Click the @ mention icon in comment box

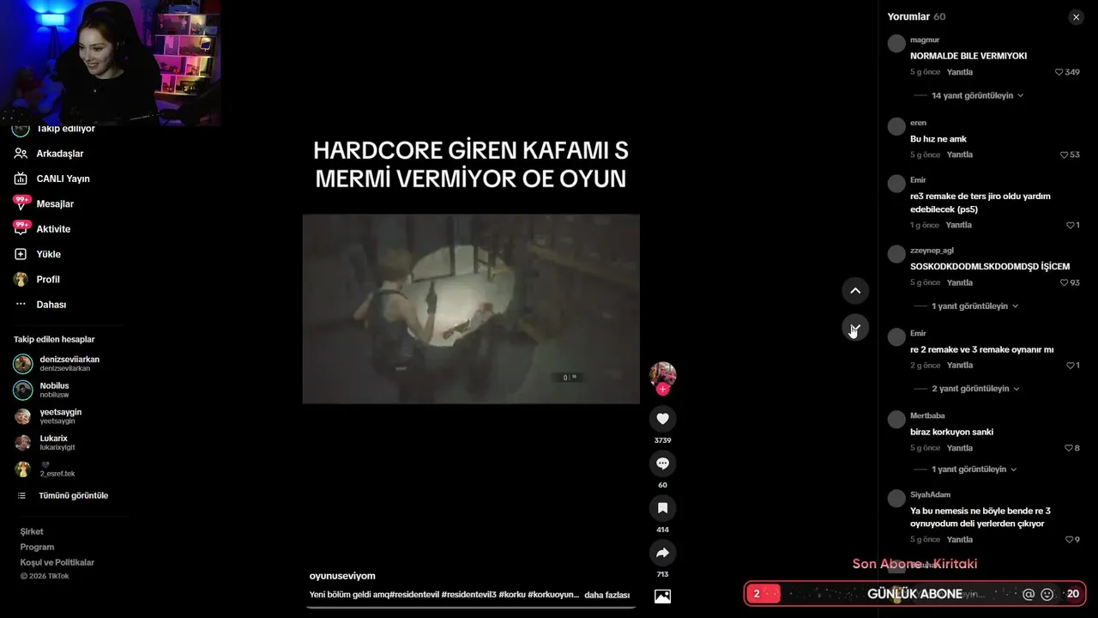click(1029, 594)
